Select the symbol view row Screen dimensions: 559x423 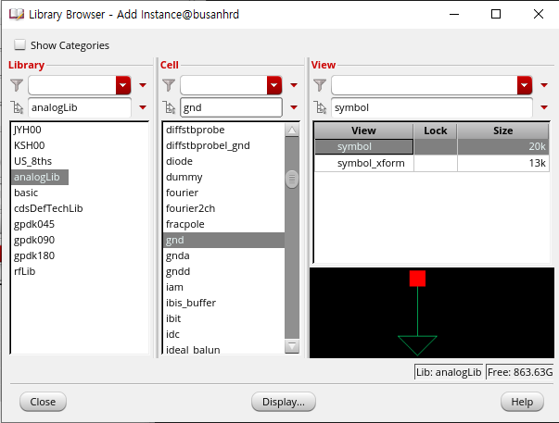tap(432, 146)
